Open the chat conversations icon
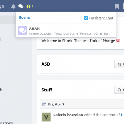Viewport: 124px width, 124px height. coord(21,7)
